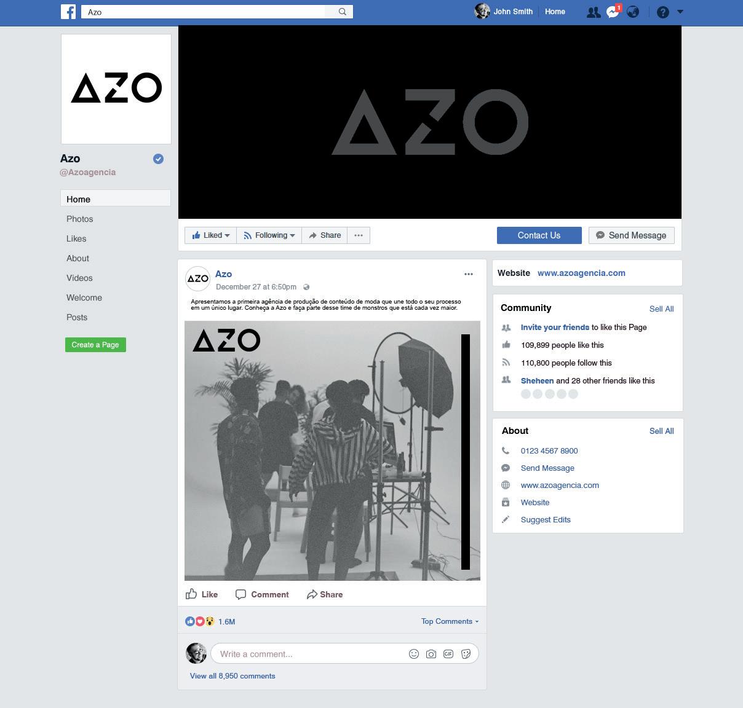Click the Write a comment field
This screenshot has width=743, height=708.
click(x=344, y=654)
